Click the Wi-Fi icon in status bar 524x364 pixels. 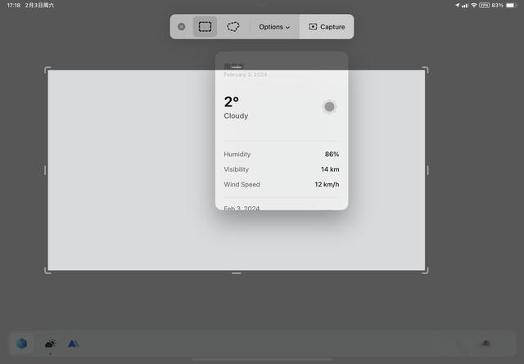[473, 6]
